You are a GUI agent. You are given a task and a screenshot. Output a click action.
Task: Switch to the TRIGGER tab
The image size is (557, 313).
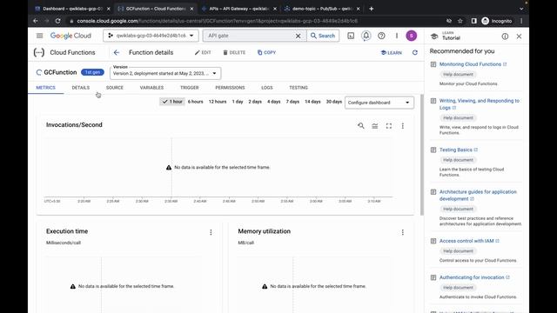190,88
